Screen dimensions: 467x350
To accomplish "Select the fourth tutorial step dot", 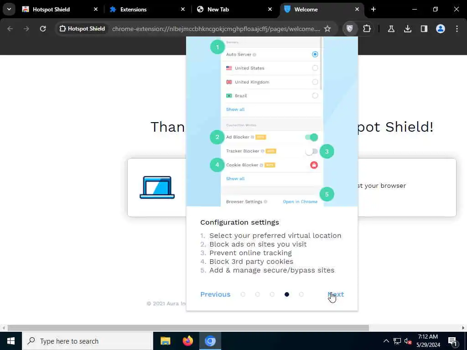I will tap(286, 294).
